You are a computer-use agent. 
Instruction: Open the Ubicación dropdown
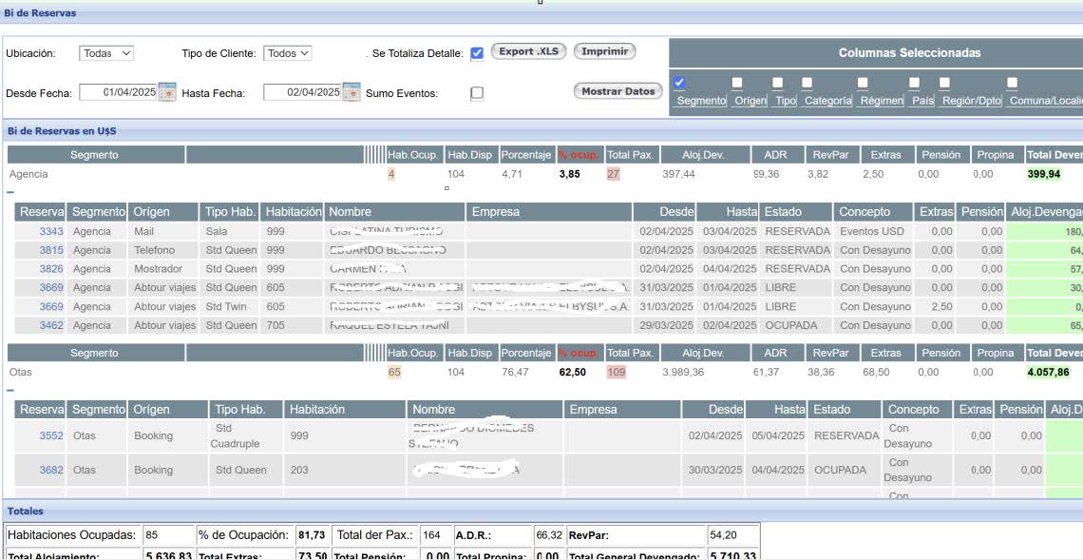pos(105,53)
